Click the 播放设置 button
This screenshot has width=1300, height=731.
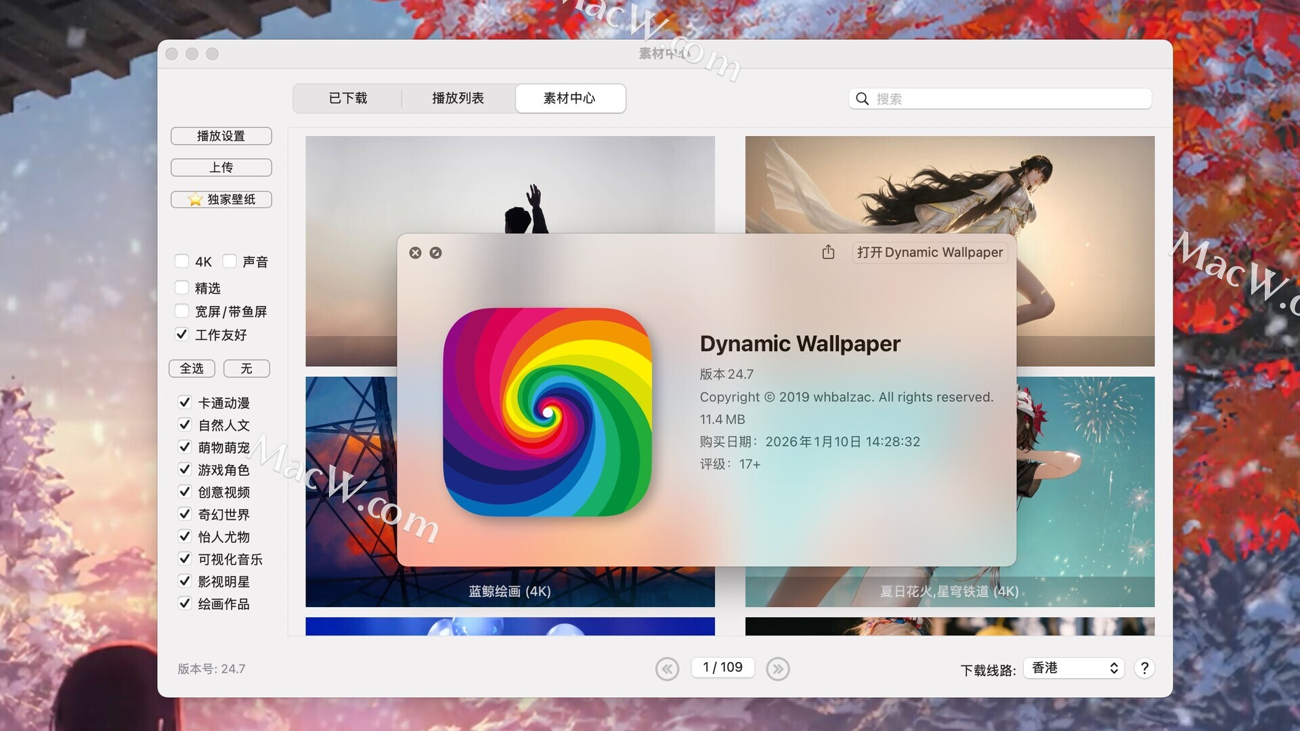tap(221, 136)
